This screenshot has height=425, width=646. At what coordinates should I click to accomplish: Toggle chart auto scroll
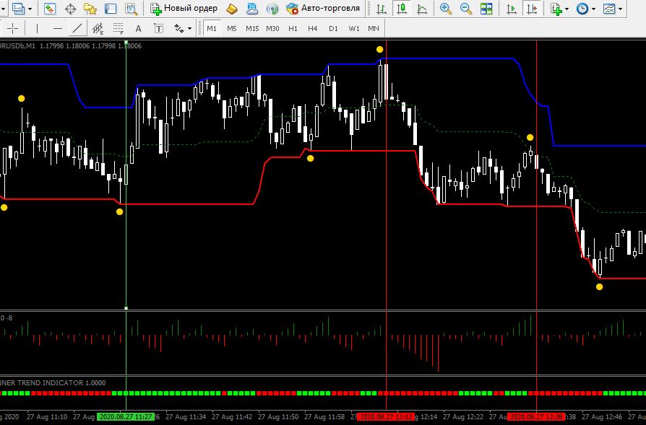(x=512, y=8)
